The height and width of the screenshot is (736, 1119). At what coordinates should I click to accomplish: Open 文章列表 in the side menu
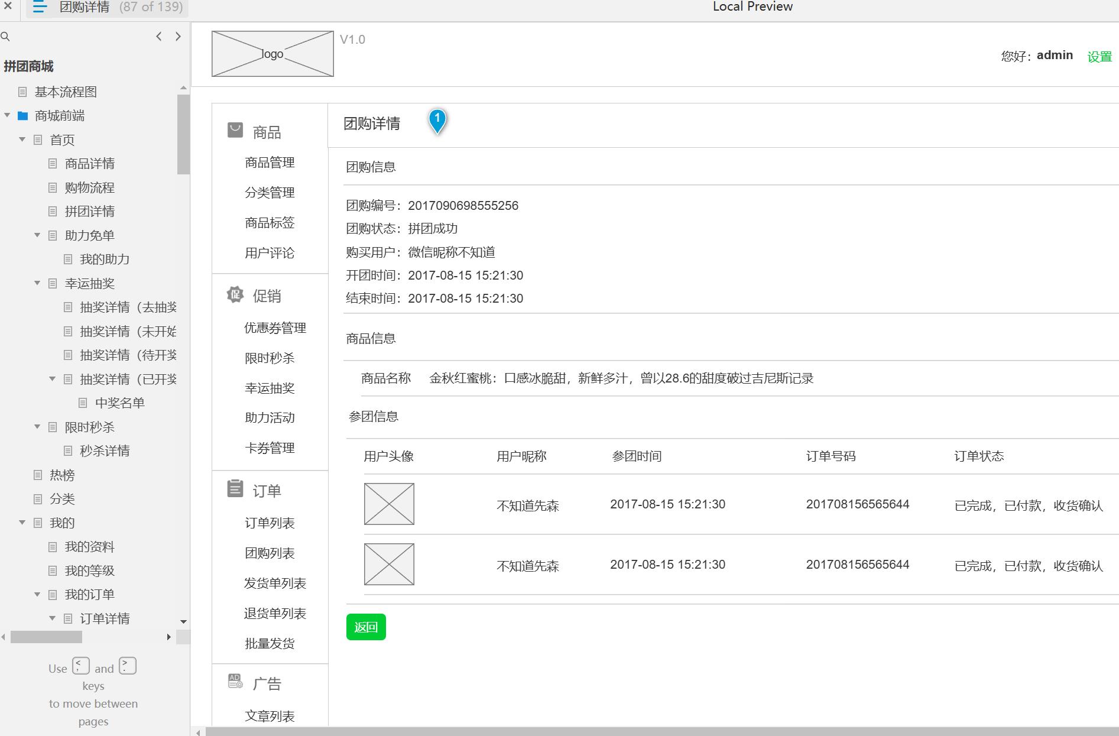pyautogui.click(x=270, y=716)
